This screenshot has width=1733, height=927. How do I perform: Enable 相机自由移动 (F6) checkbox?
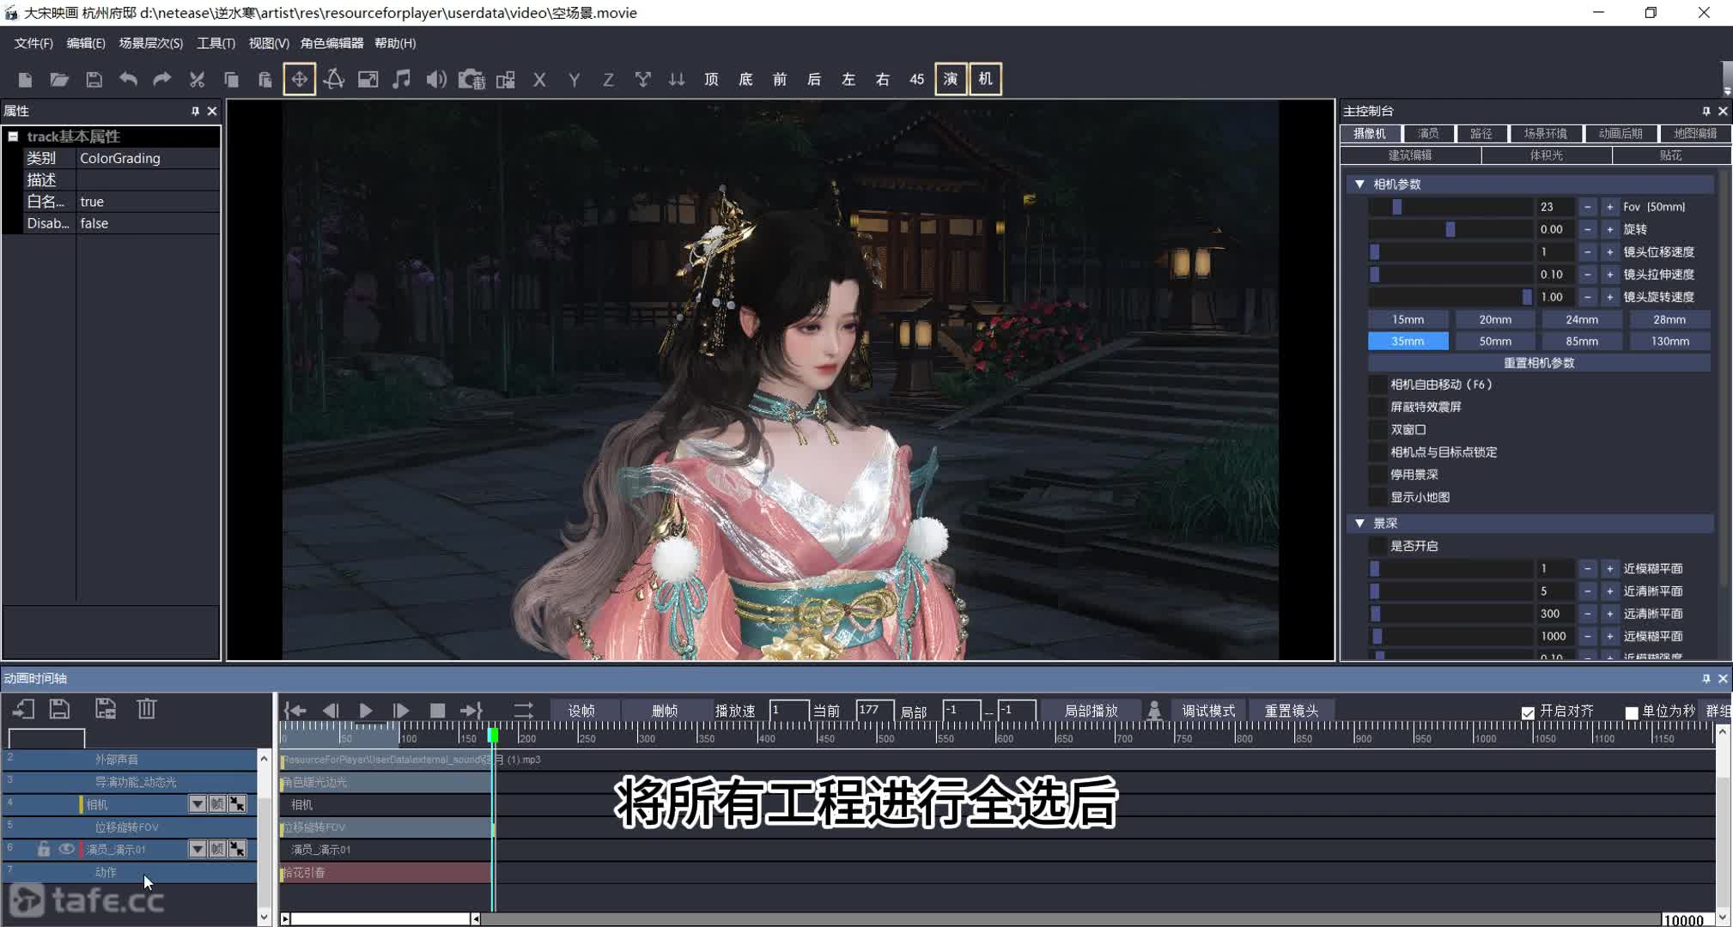pyautogui.click(x=1377, y=385)
